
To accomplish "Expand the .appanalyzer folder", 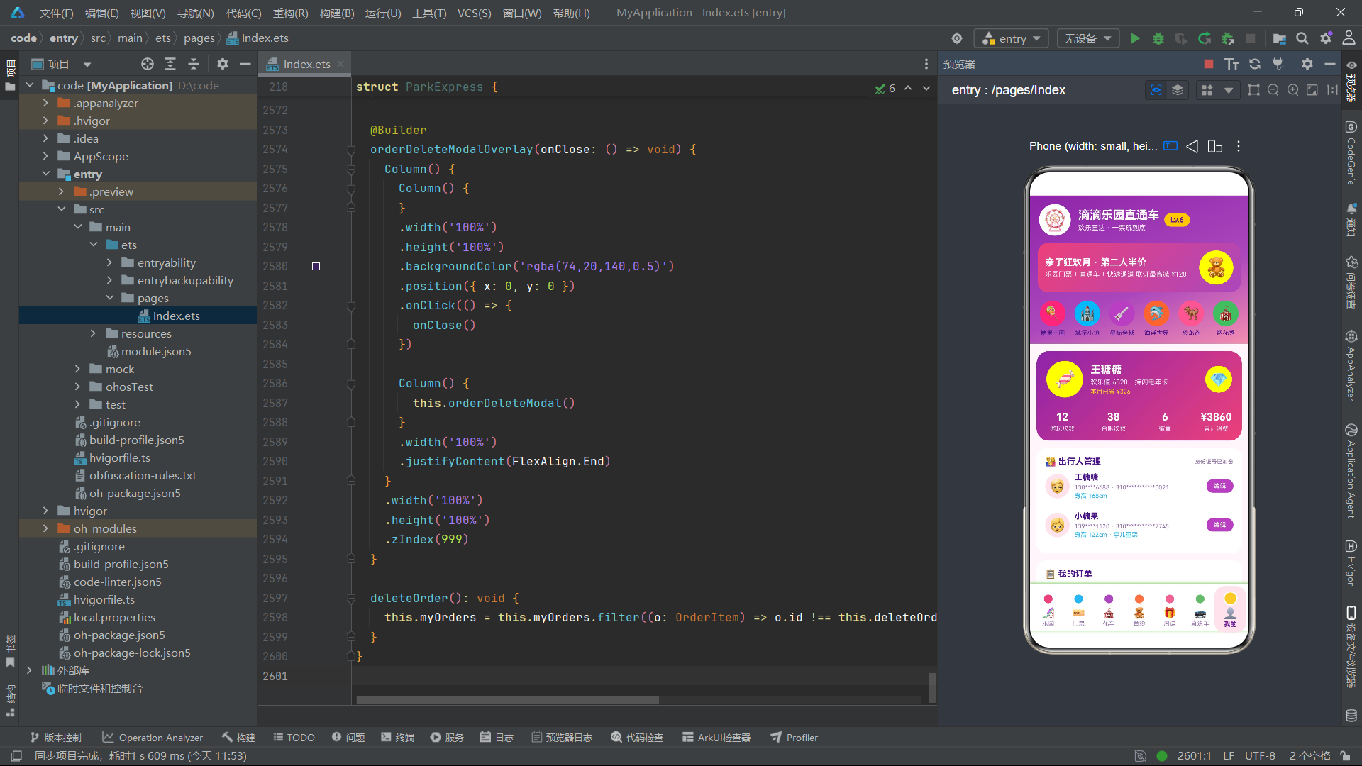I will pyautogui.click(x=45, y=103).
